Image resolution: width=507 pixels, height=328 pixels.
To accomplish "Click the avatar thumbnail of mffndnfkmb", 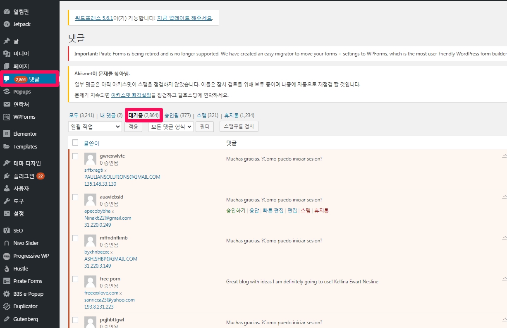I will pyautogui.click(x=90, y=241).
